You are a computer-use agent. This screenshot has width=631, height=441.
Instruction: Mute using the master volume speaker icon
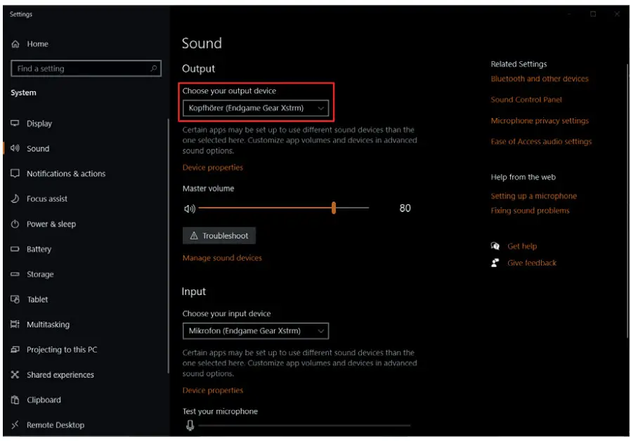tap(189, 209)
